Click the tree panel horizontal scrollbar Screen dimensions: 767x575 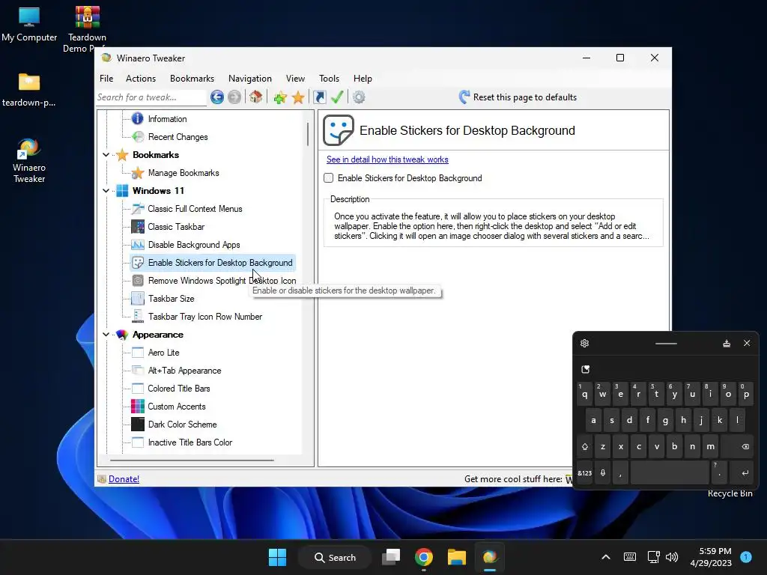(192, 460)
